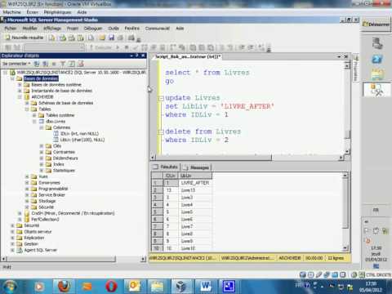Image resolution: width=392 pixels, height=294 pixels.
Task: Click the refresh icon in Object Explorer toolbar
Action: tap(72, 64)
